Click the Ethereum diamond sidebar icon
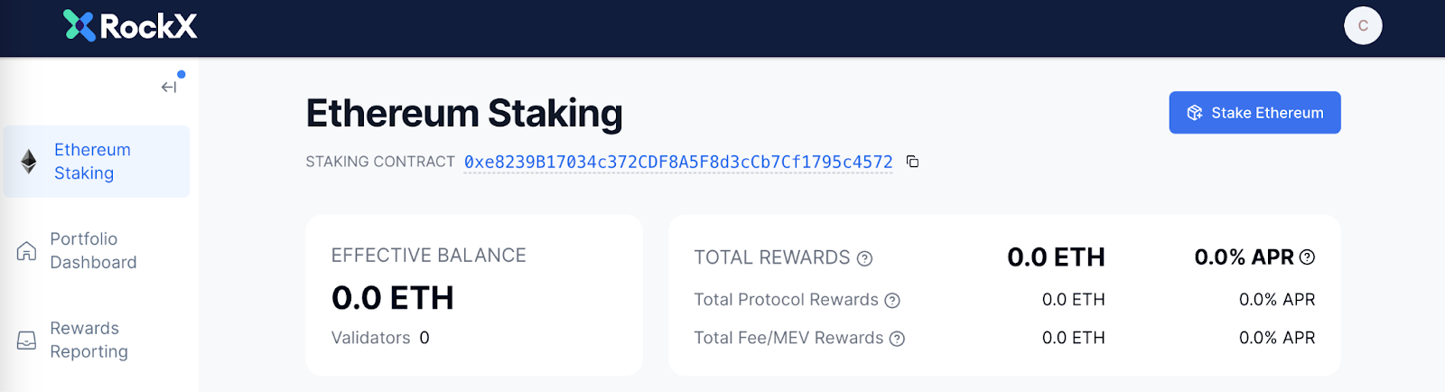This screenshot has width=1445, height=392. click(29, 162)
